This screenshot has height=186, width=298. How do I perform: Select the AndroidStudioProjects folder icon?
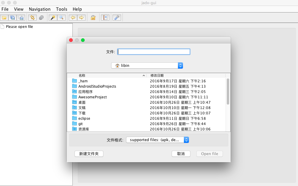pyautogui.click(x=74, y=86)
